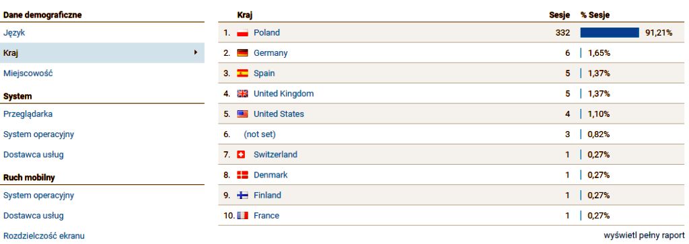
Task: Click the France flag icon
Action: tap(242, 216)
